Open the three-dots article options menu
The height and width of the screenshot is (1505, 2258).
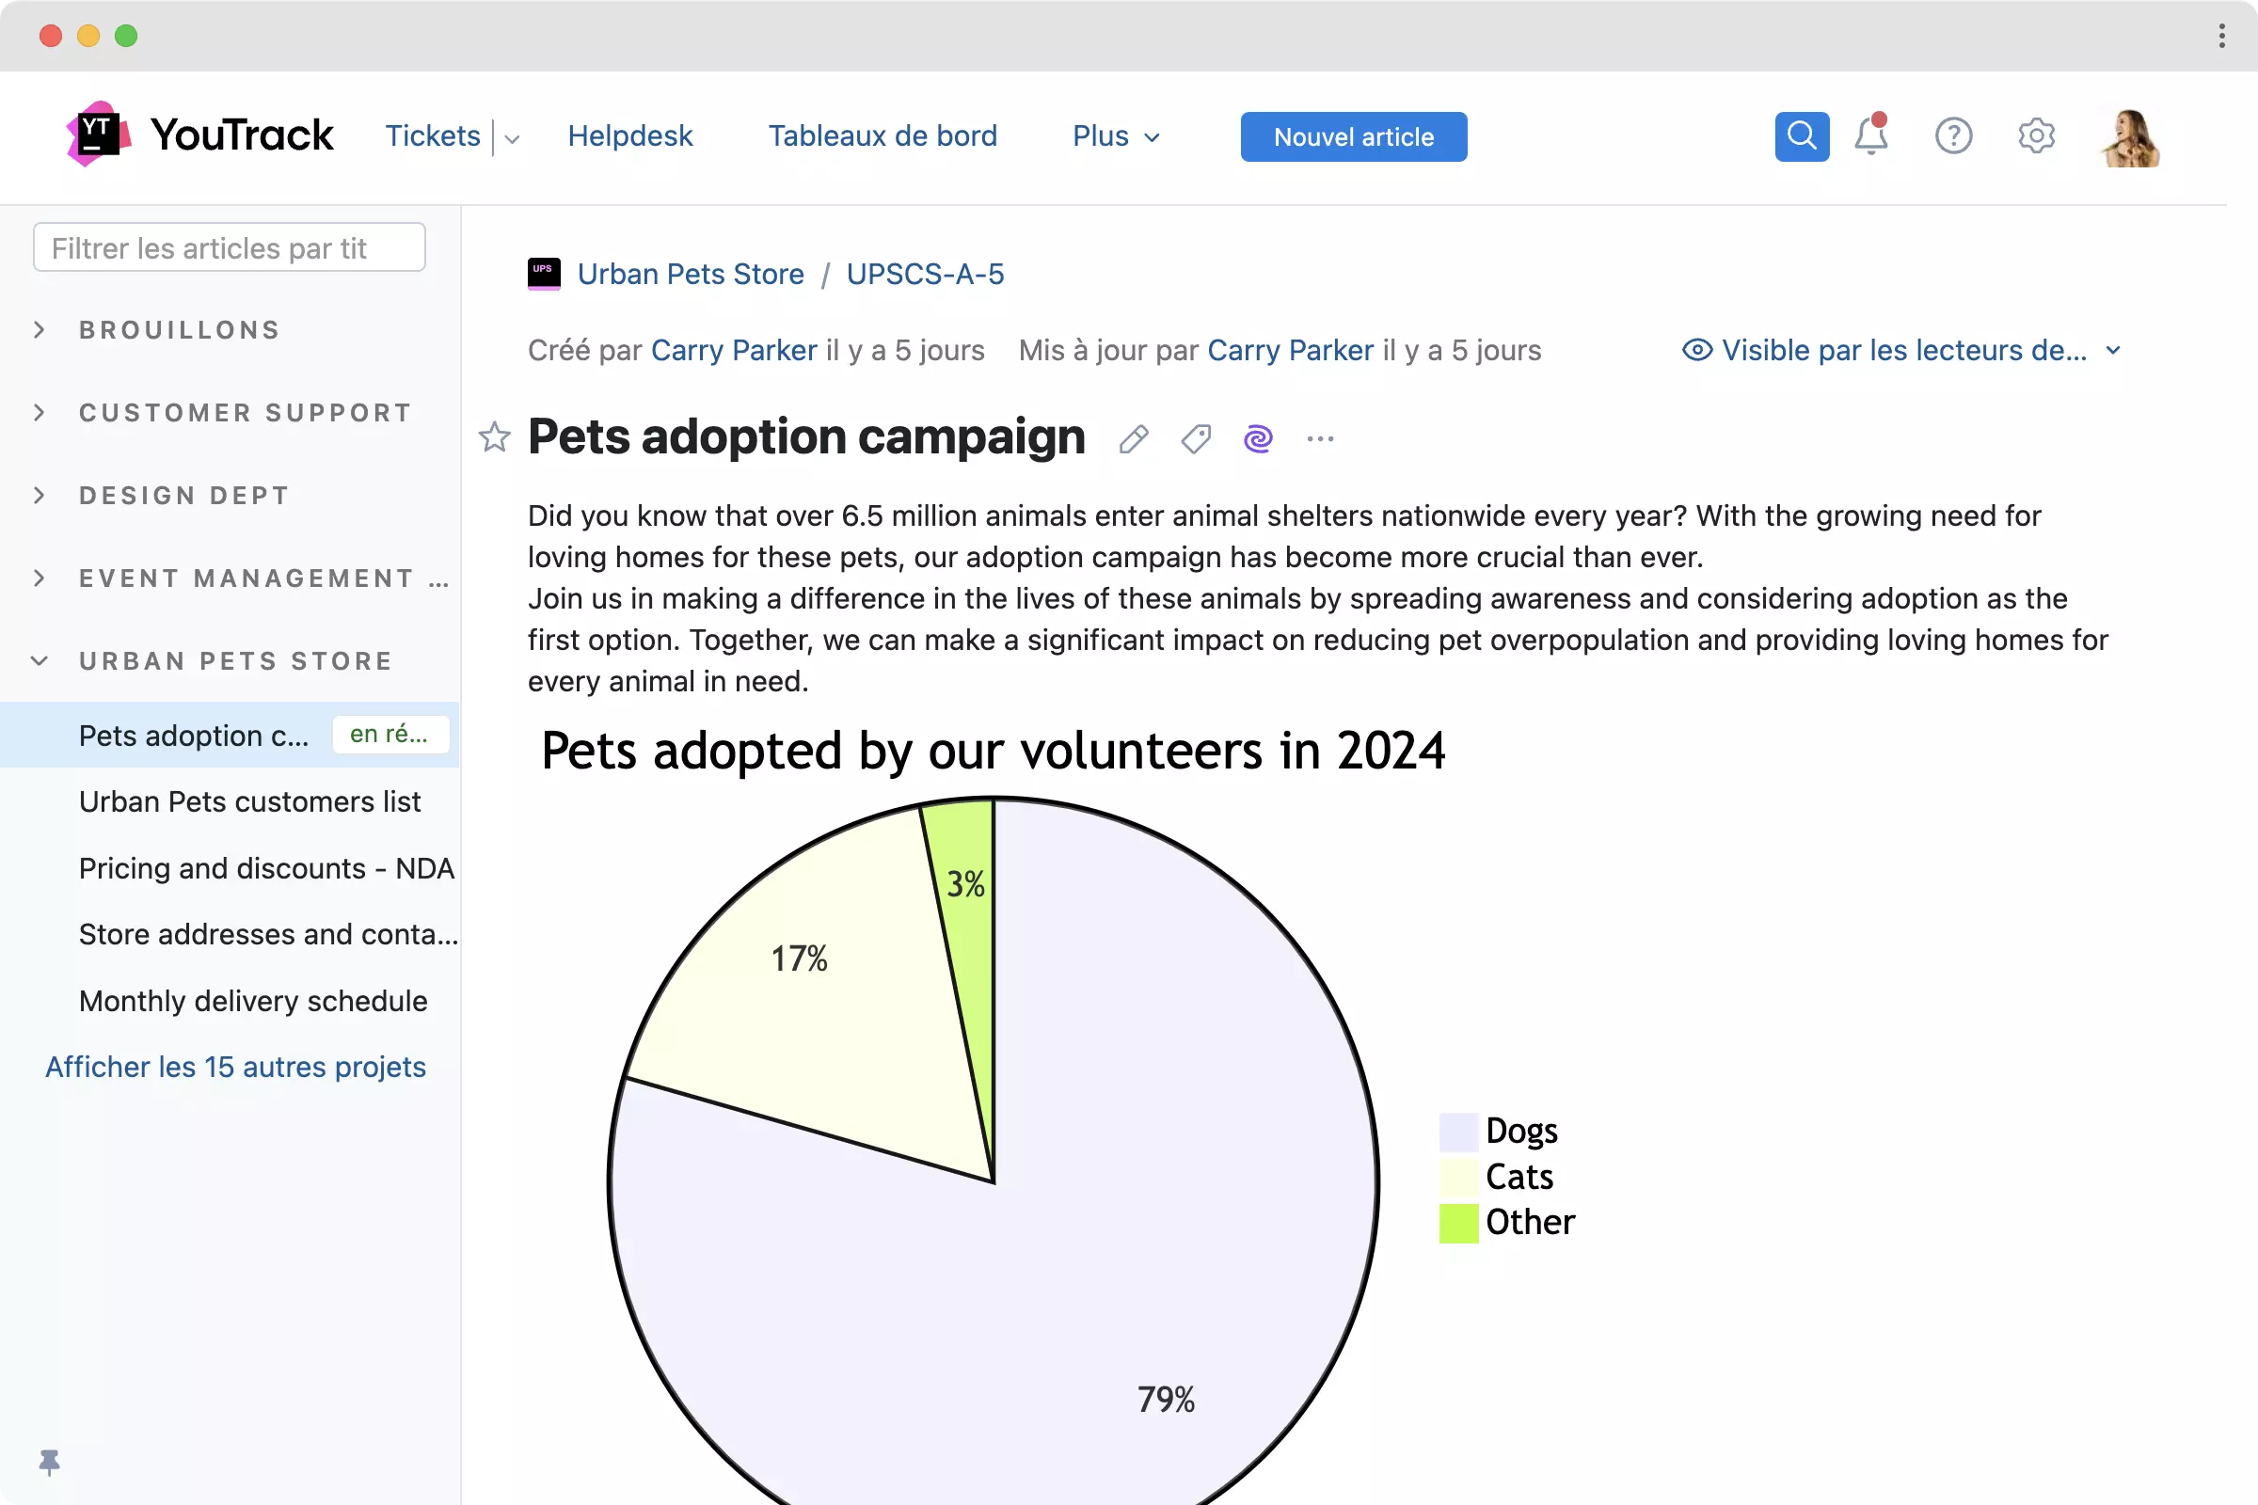(1320, 438)
